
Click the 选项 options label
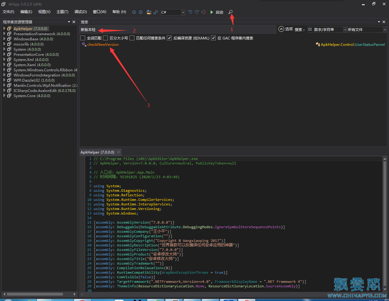tap(289, 29)
